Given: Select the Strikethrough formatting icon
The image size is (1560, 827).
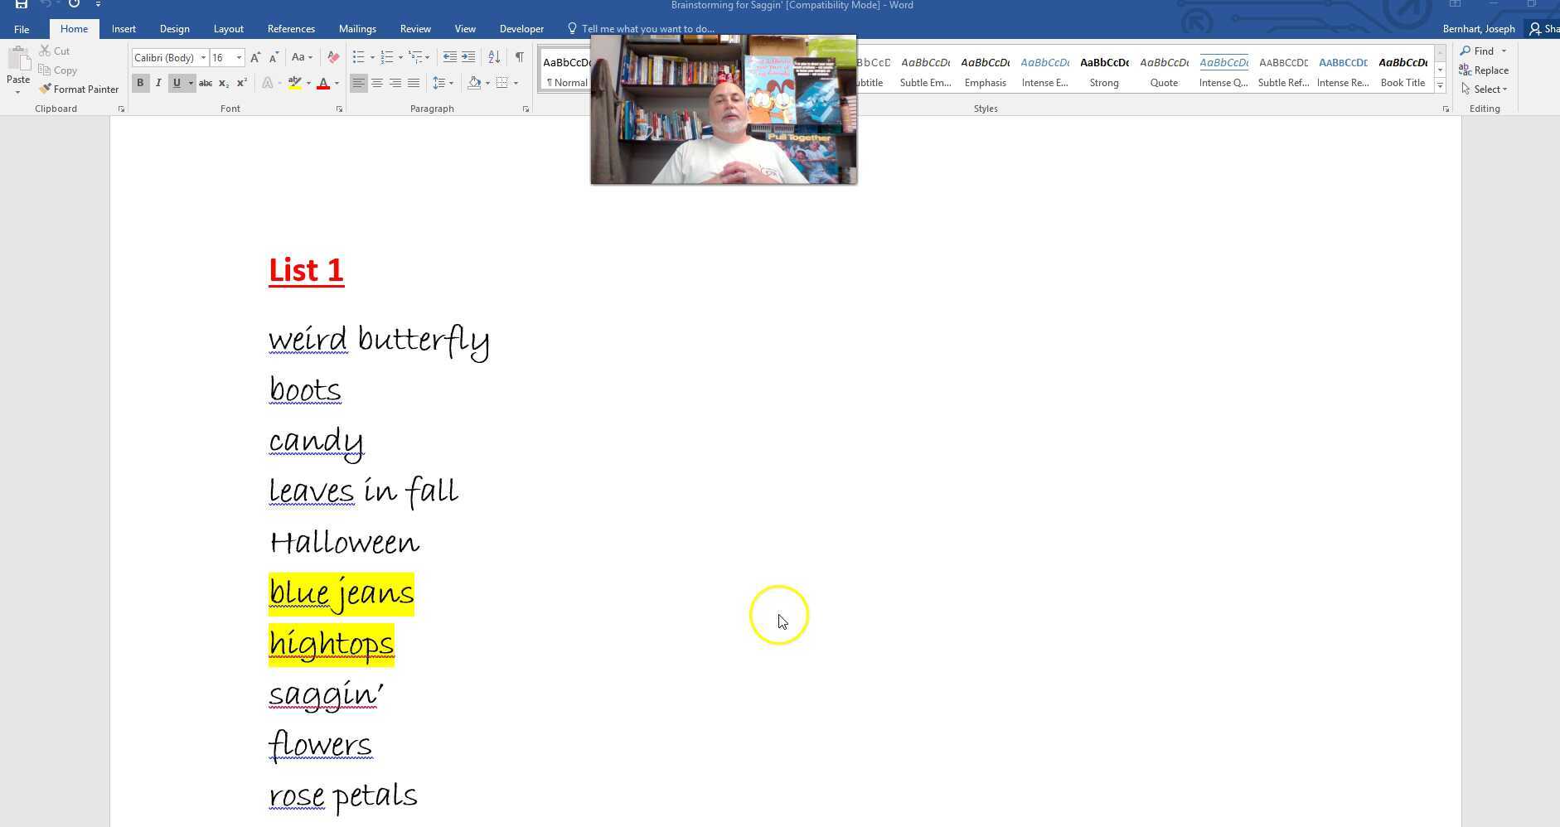Looking at the screenshot, I should click(205, 83).
